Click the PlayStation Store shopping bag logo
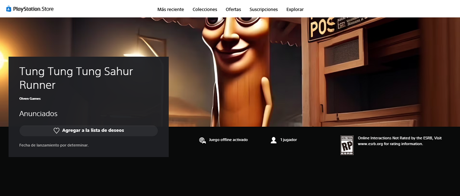The width and height of the screenshot is (460, 196). (x=9, y=9)
